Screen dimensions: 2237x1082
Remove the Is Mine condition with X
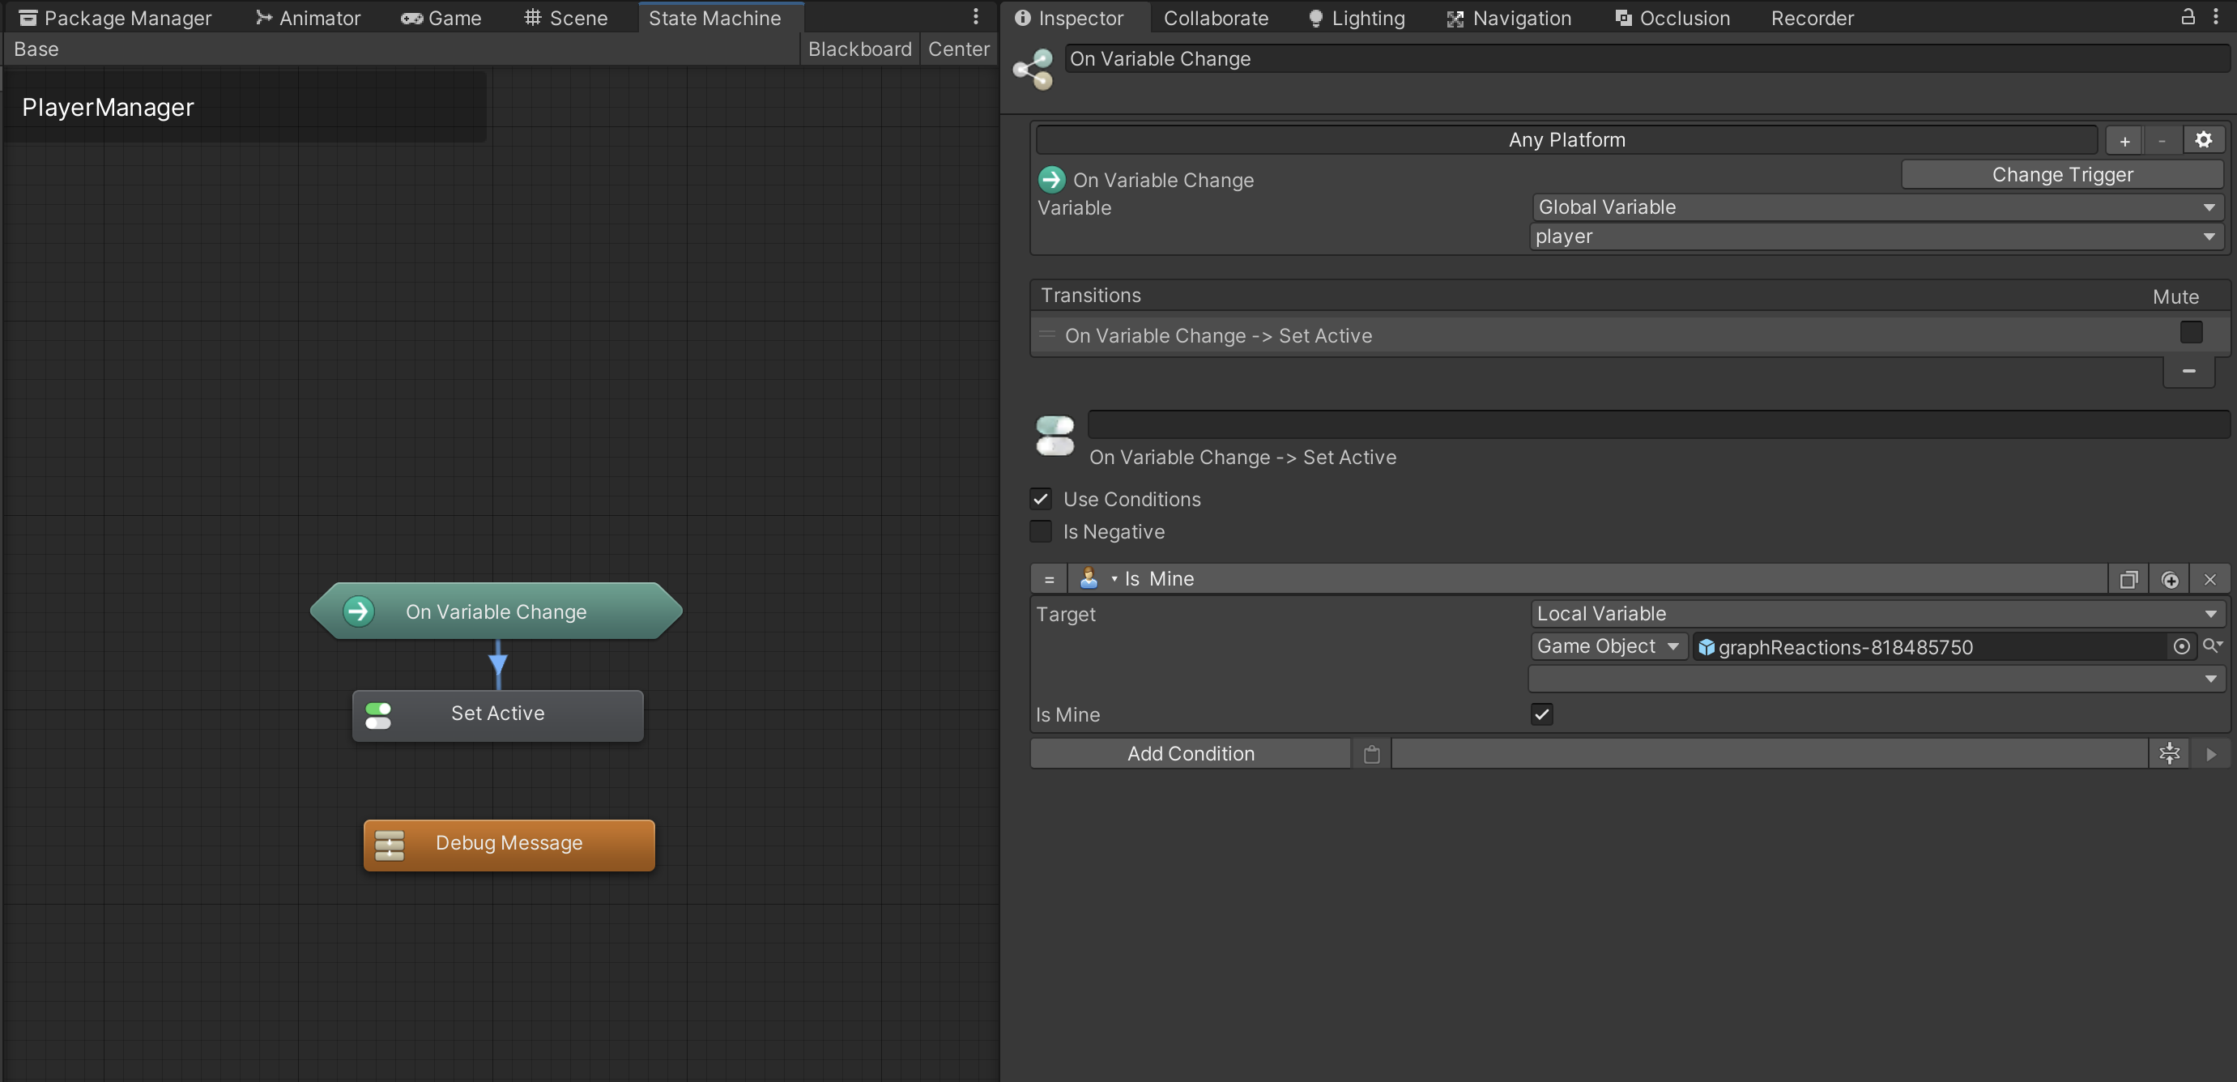(x=2209, y=579)
